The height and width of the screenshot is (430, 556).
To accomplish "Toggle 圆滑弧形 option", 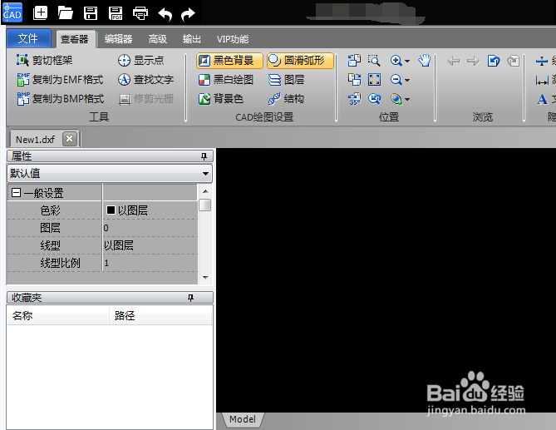I will [300, 61].
